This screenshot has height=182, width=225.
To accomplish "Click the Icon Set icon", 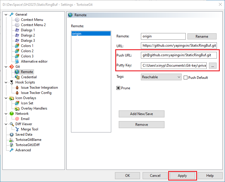I will [17, 103].
